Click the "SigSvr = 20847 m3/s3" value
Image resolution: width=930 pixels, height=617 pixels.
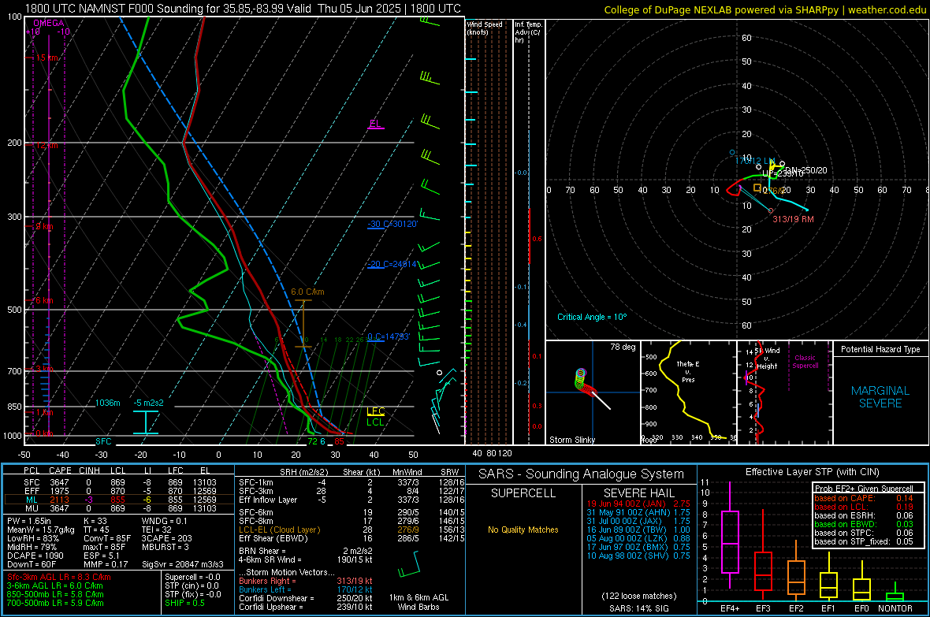point(183,564)
